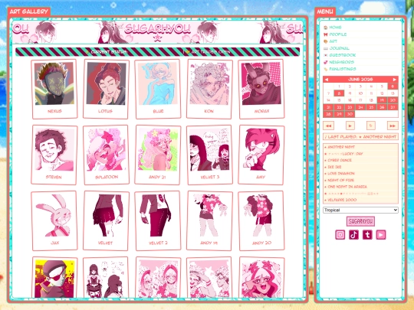Viewport: 414px width, 310px height.
Task: Open Journal from the menu
Action: pyautogui.click(x=340, y=48)
